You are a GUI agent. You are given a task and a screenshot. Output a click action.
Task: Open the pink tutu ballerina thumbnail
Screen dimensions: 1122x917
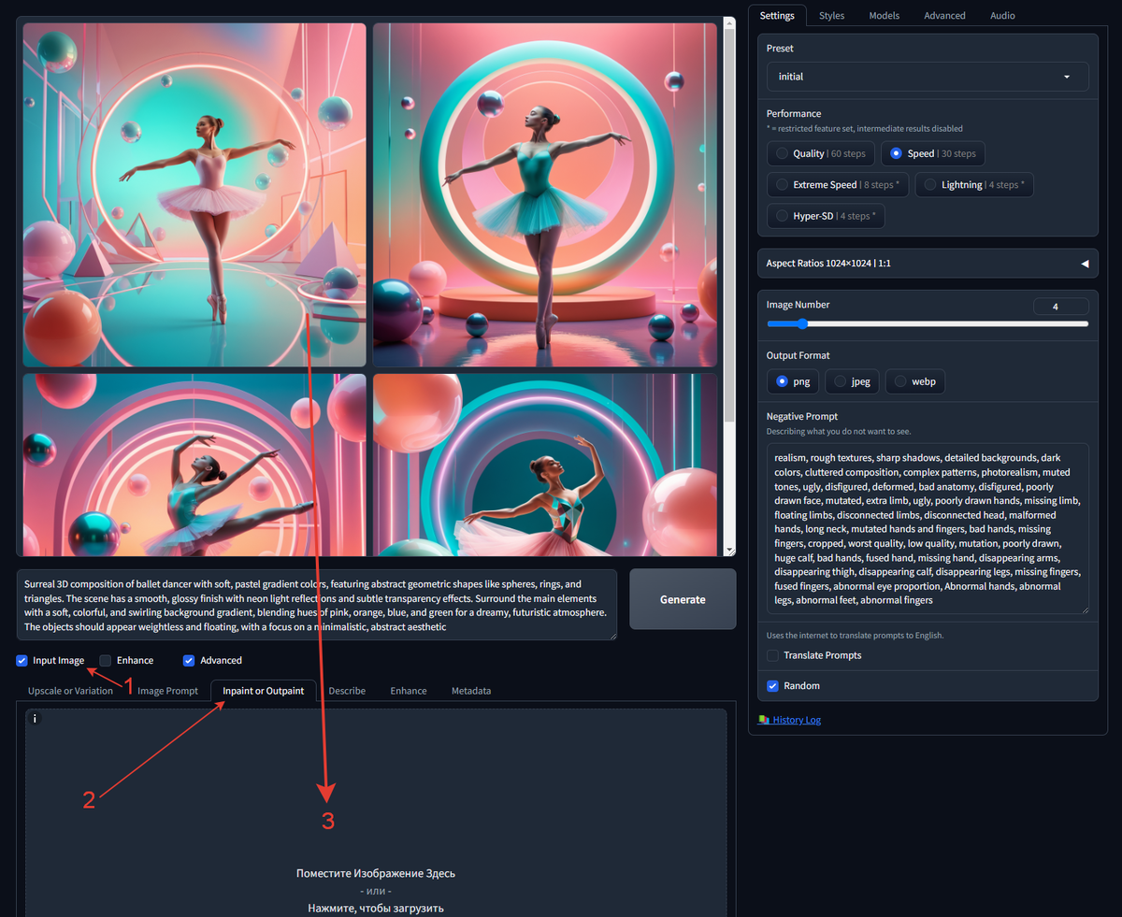[x=194, y=194]
